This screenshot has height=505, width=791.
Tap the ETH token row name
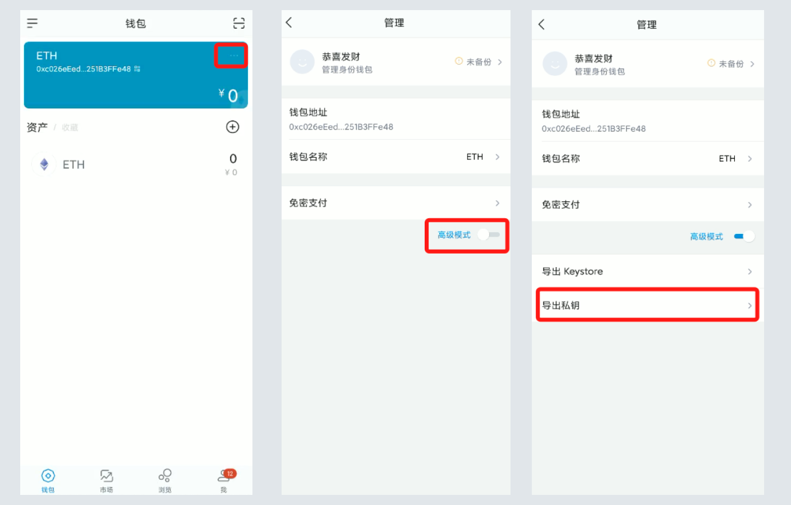pos(73,164)
